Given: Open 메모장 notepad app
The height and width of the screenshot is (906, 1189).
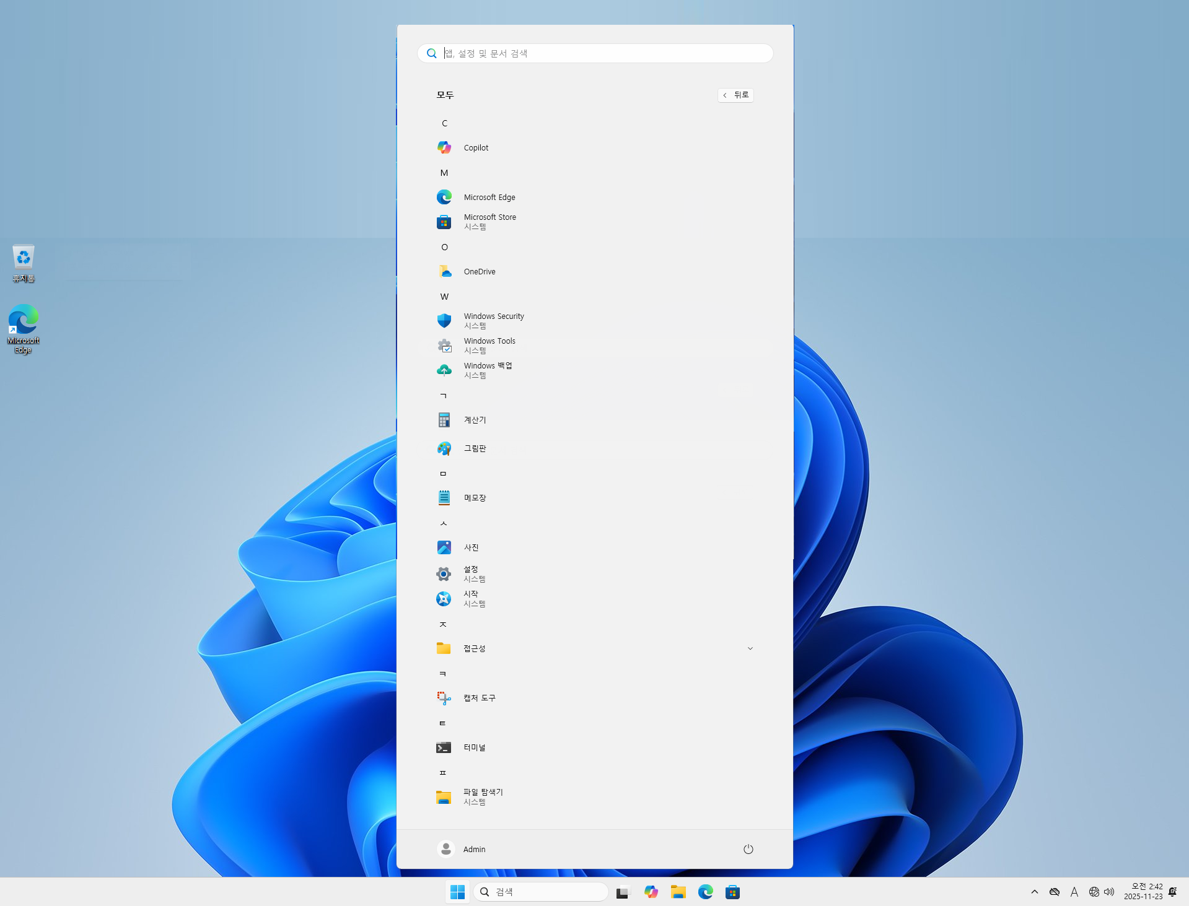Looking at the screenshot, I should coord(595,498).
